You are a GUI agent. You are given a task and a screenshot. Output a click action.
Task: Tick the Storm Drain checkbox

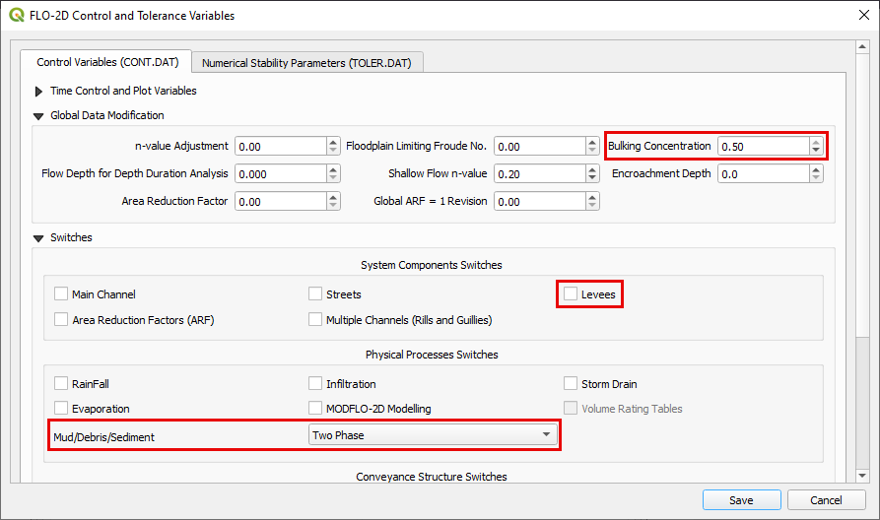(571, 384)
